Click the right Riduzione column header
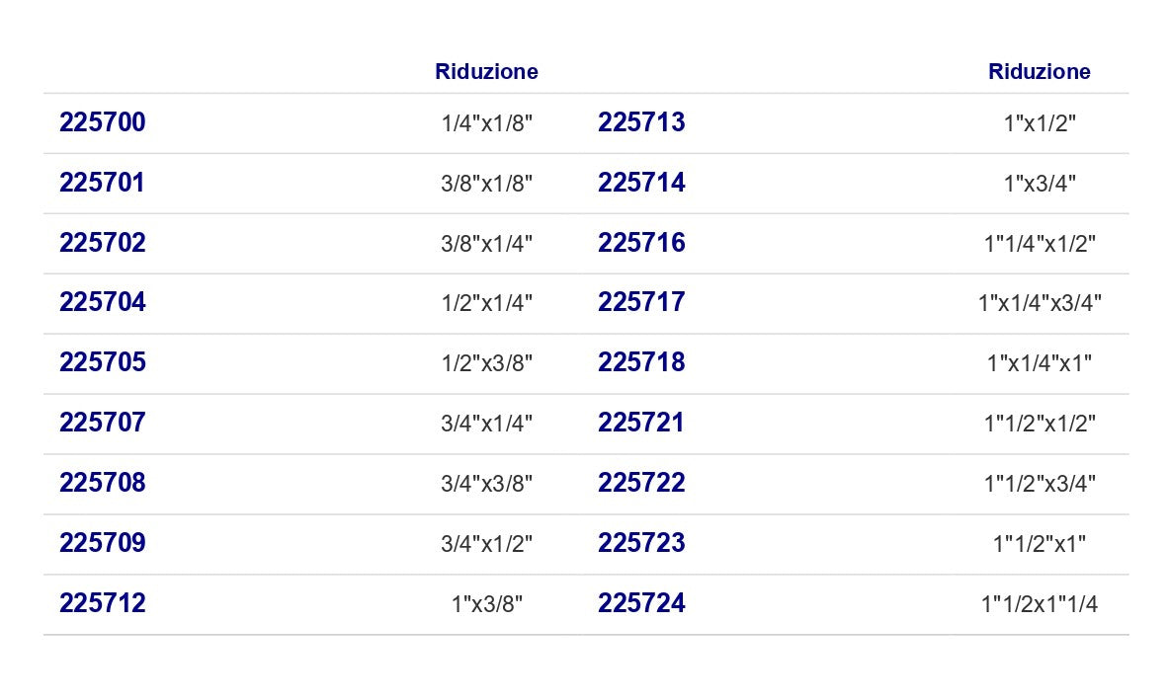 pyautogui.click(x=1040, y=71)
